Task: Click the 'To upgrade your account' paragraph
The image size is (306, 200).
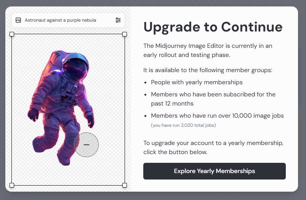Action: pos(213,148)
